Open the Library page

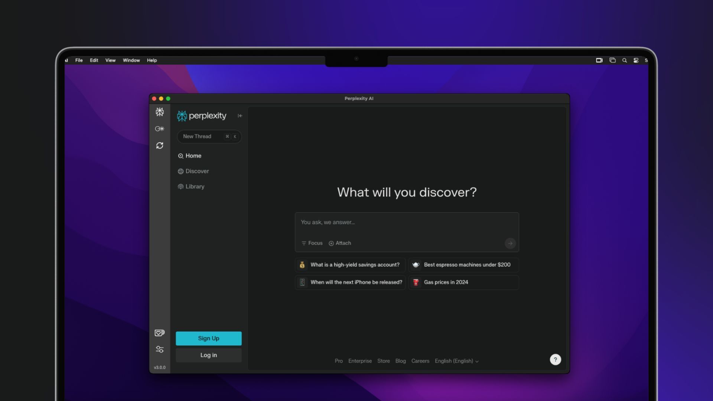pos(191,187)
